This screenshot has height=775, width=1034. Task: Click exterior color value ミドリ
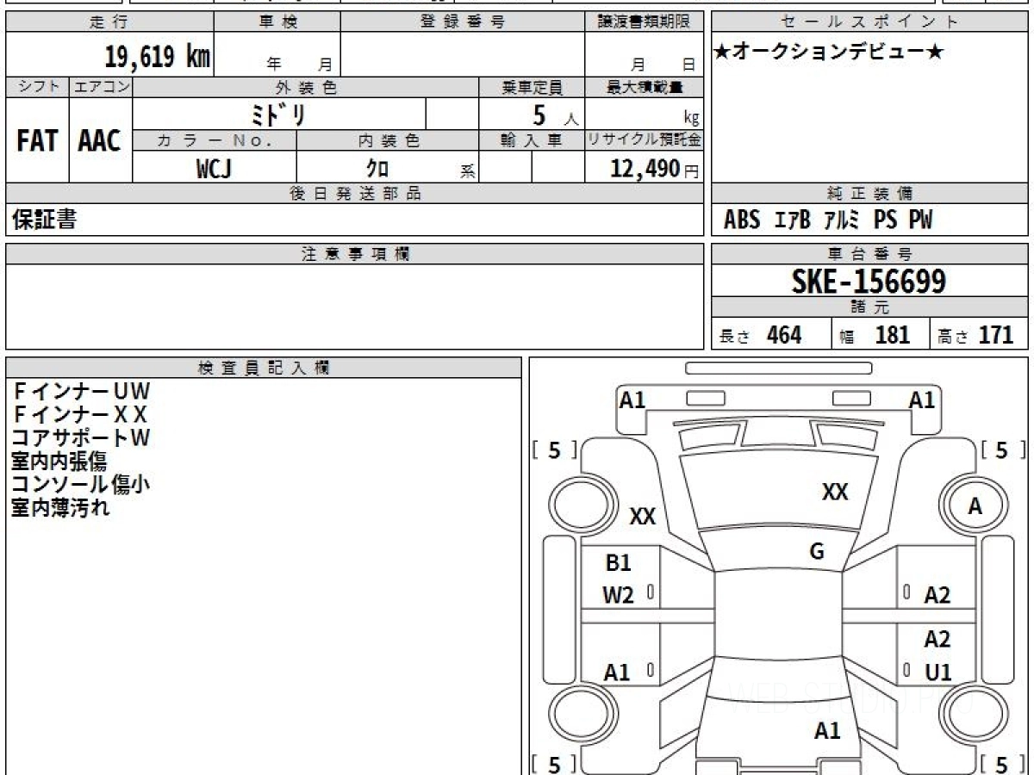tap(279, 115)
